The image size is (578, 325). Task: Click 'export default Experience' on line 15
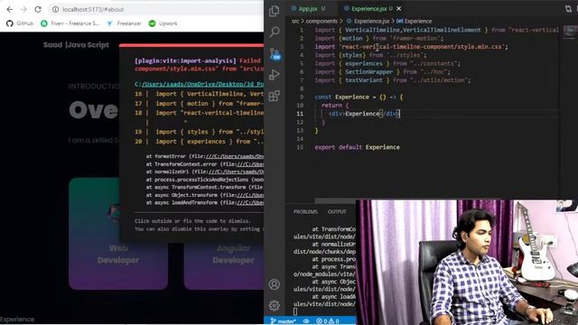357,147
